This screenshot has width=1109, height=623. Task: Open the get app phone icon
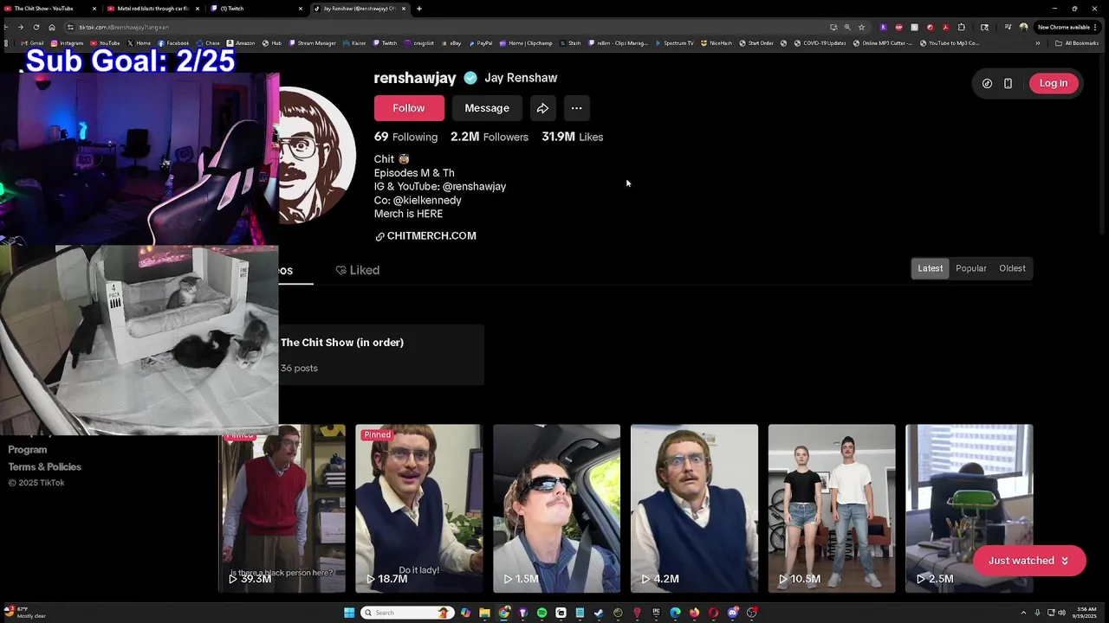click(x=1008, y=83)
